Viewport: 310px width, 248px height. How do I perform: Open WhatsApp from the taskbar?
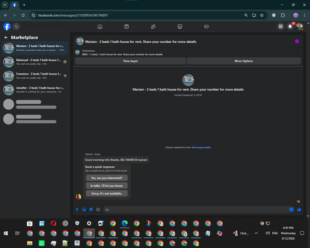pos(42,243)
